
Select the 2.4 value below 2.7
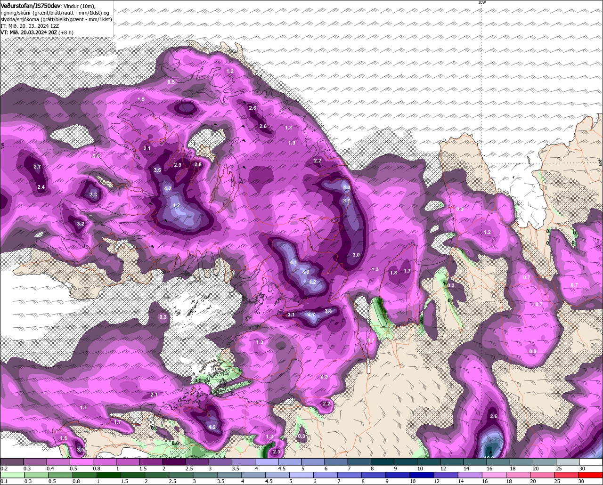tap(41, 187)
